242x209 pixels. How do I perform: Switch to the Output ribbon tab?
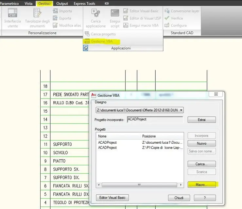click(x=62, y=4)
